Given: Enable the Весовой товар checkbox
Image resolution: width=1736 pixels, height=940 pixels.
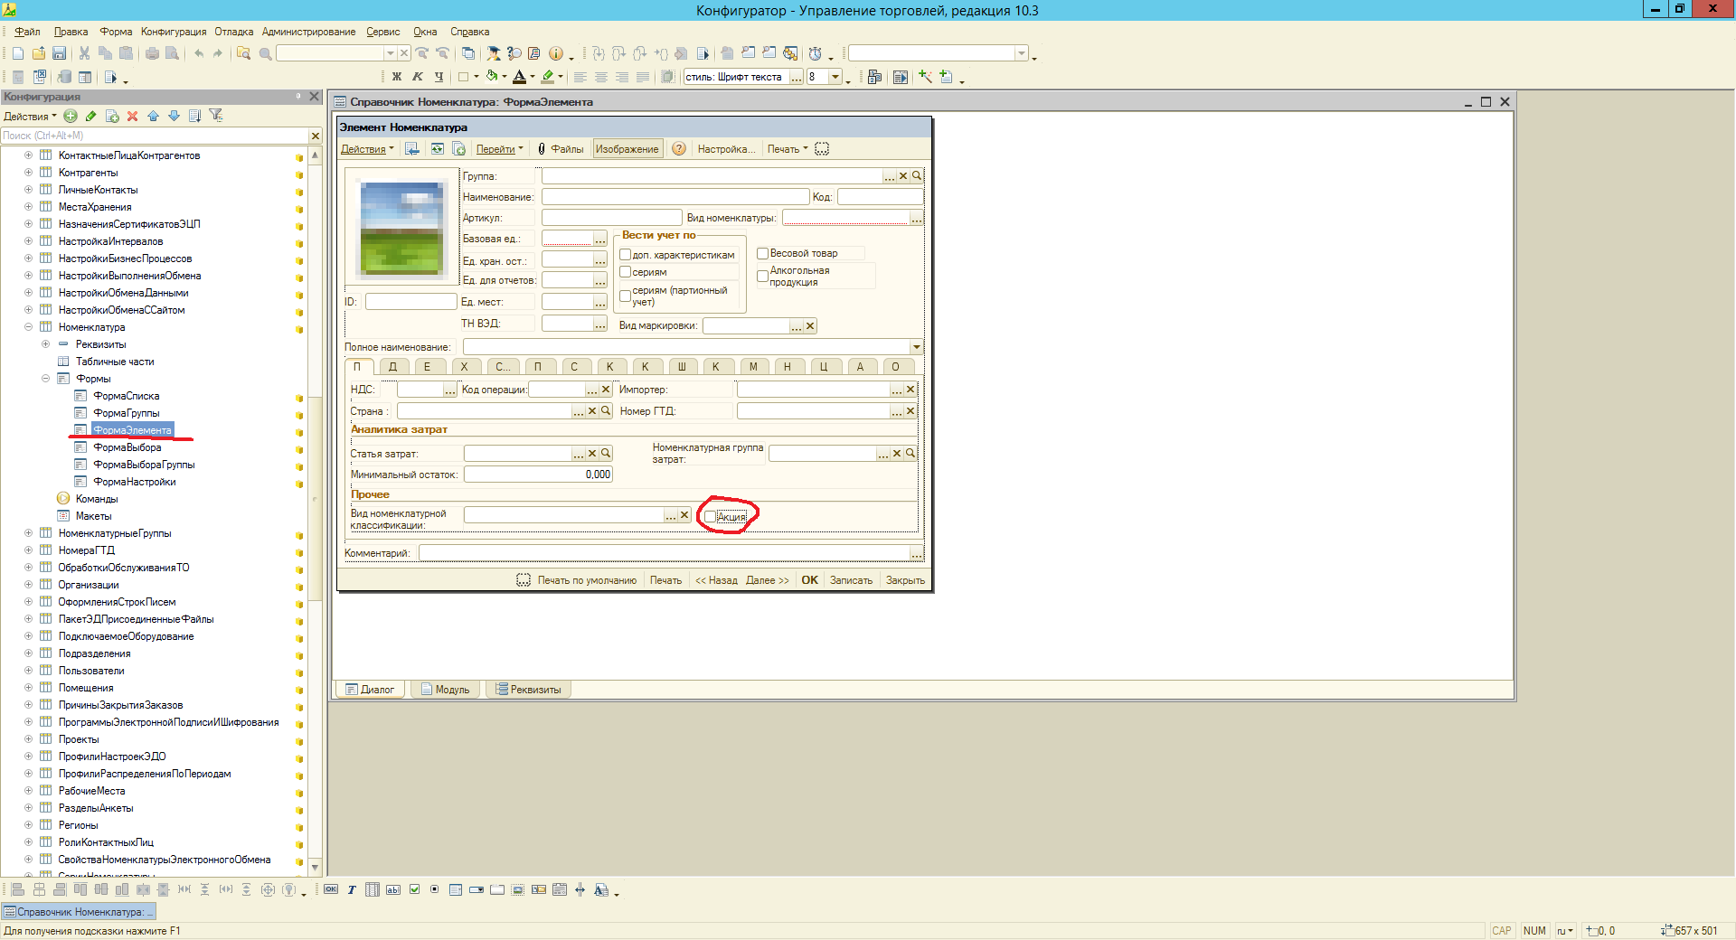Looking at the screenshot, I should [x=762, y=254].
